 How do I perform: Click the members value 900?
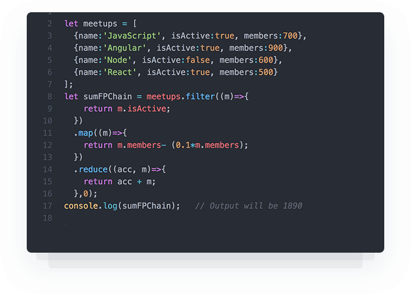[276, 48]
